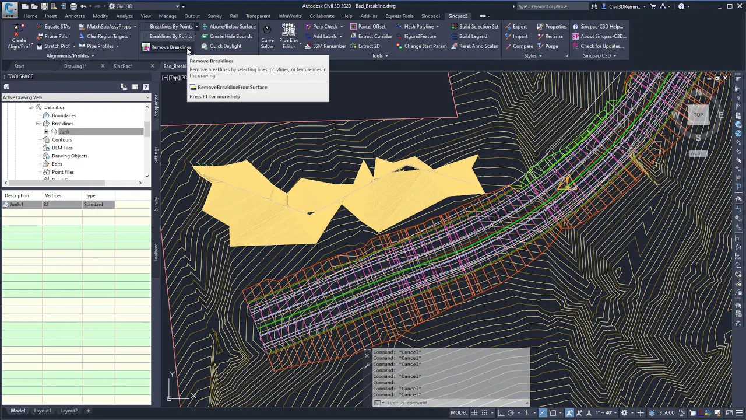
Task: Open the Active Drawing View dropdown
Action: tap(76, 97)
